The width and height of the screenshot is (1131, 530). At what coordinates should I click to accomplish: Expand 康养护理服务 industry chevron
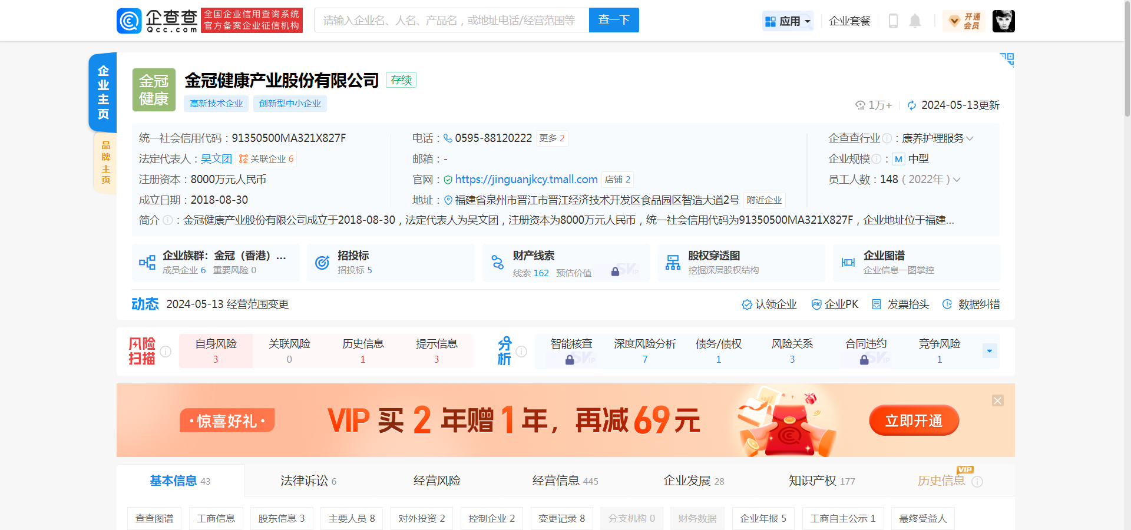(970, 138)
